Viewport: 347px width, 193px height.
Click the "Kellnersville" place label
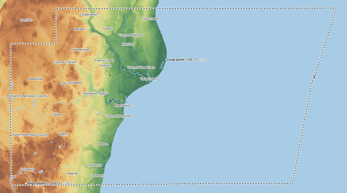tap(81, 50)
